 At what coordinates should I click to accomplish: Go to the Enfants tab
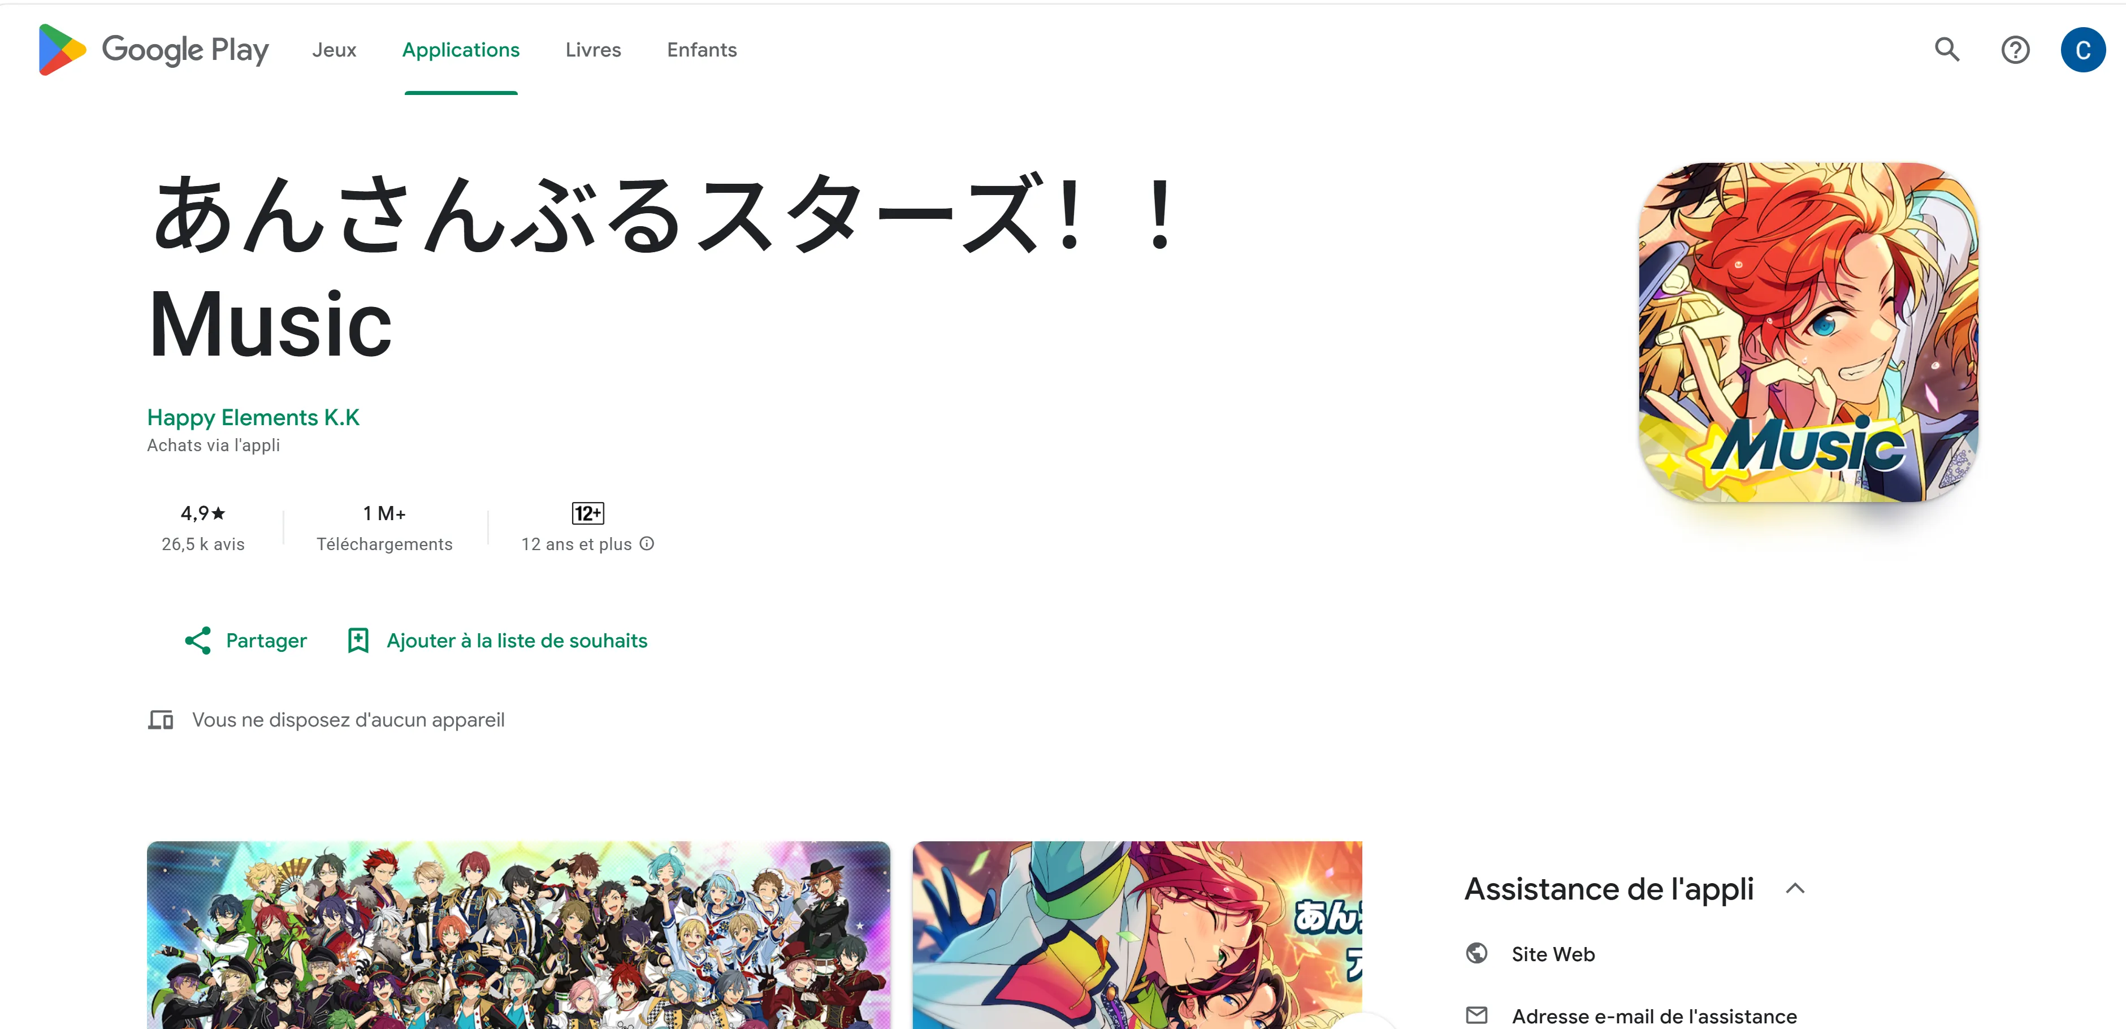702,50
